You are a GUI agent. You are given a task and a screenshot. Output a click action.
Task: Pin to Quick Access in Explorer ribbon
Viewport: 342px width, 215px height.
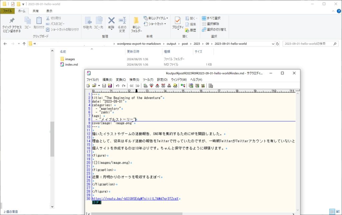pos(12,25)
